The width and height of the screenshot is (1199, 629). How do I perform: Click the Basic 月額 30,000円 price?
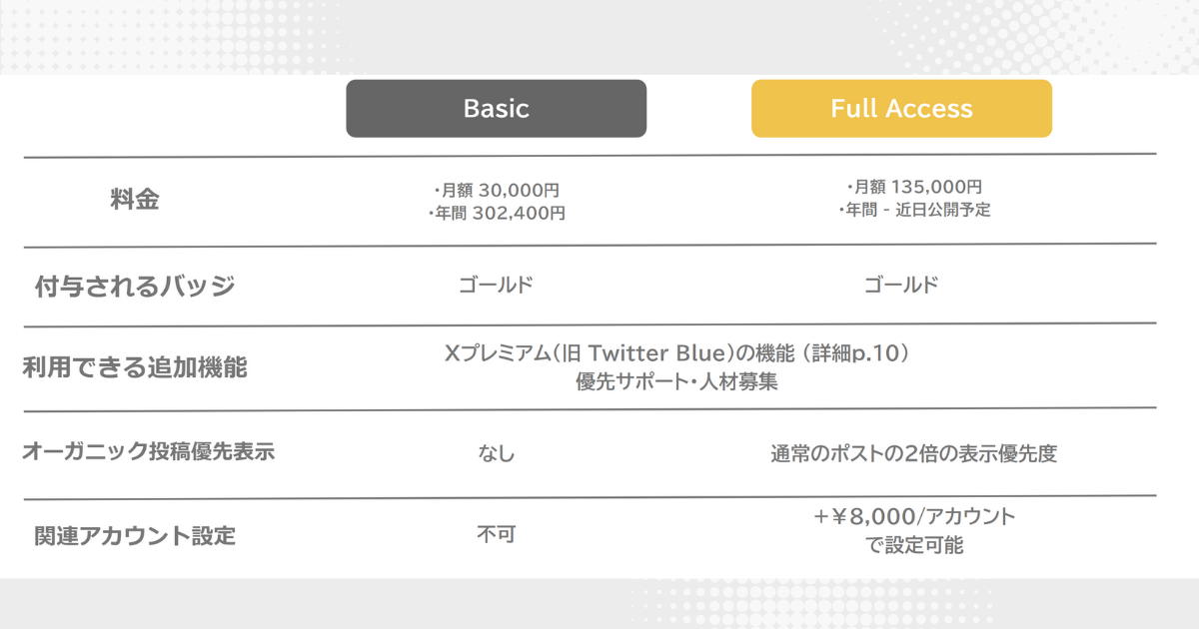tap(497, 189)
